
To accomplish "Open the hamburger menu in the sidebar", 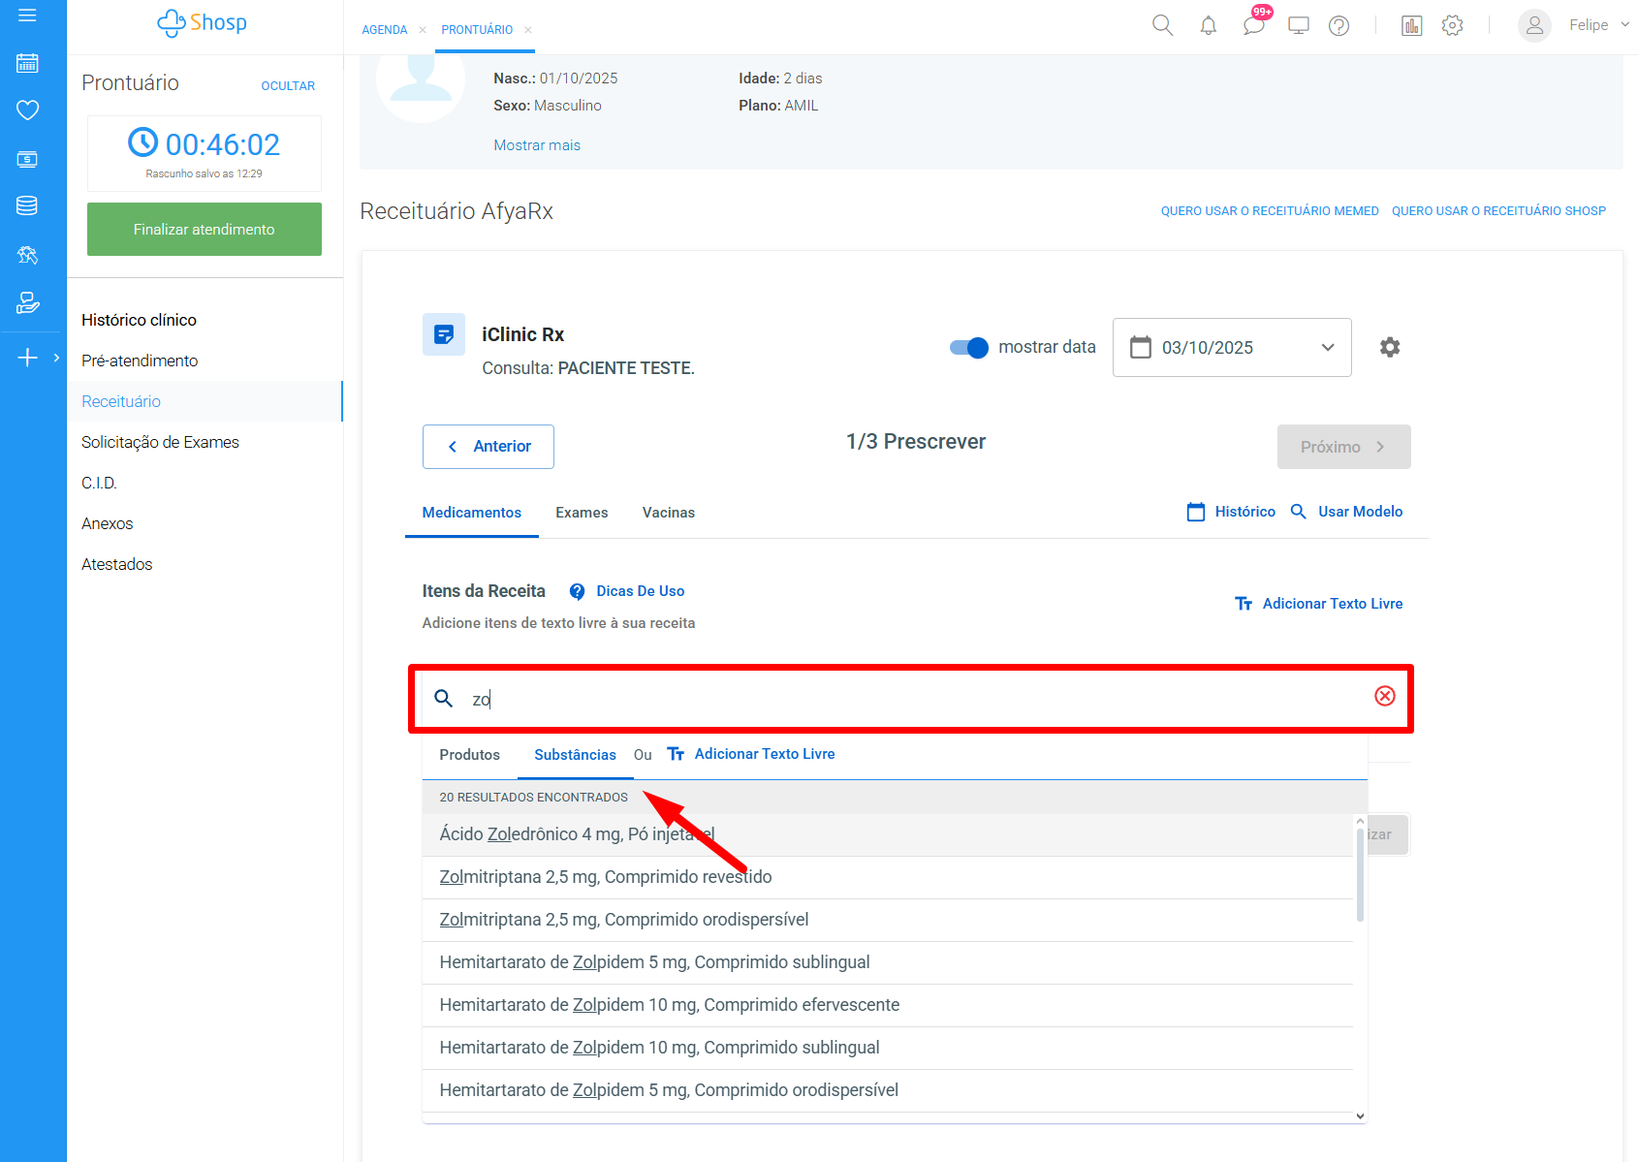I will 27,16.
